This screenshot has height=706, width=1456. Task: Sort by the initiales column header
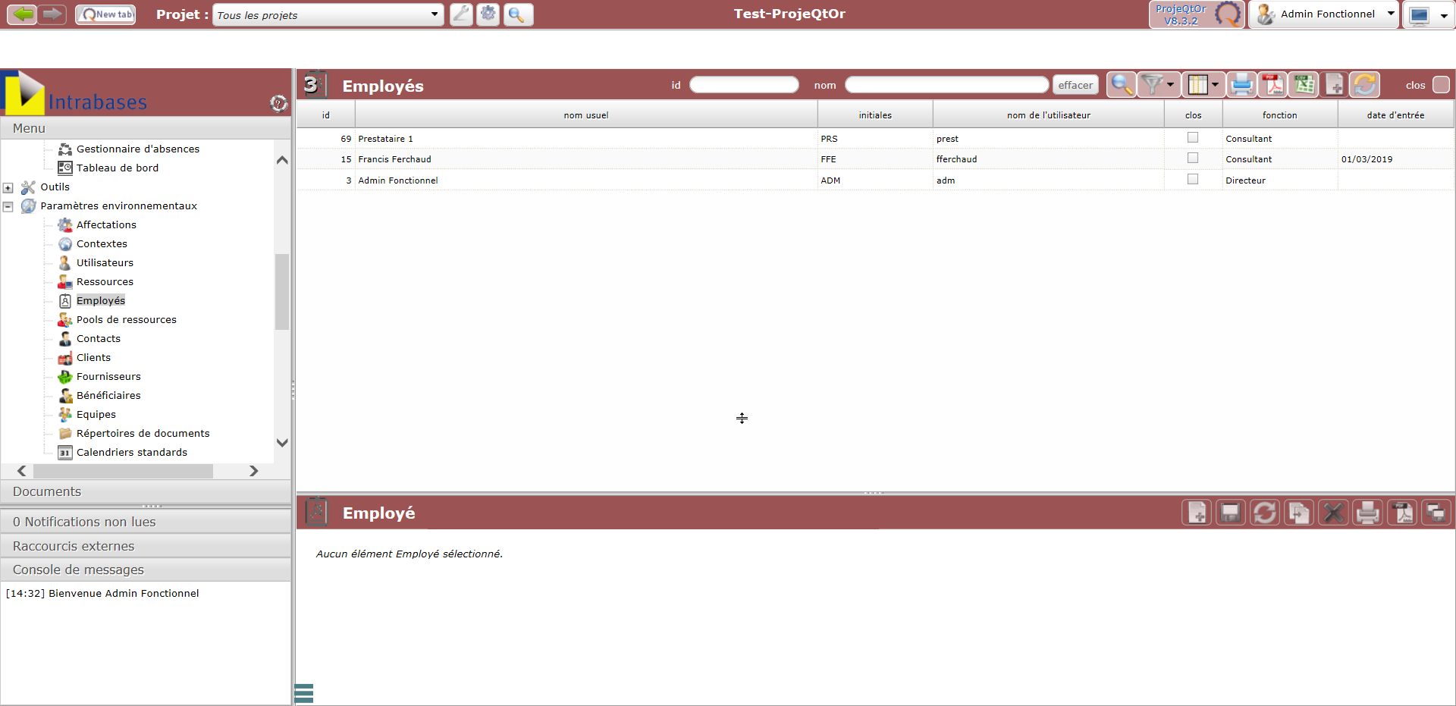[x=875, y=115]
